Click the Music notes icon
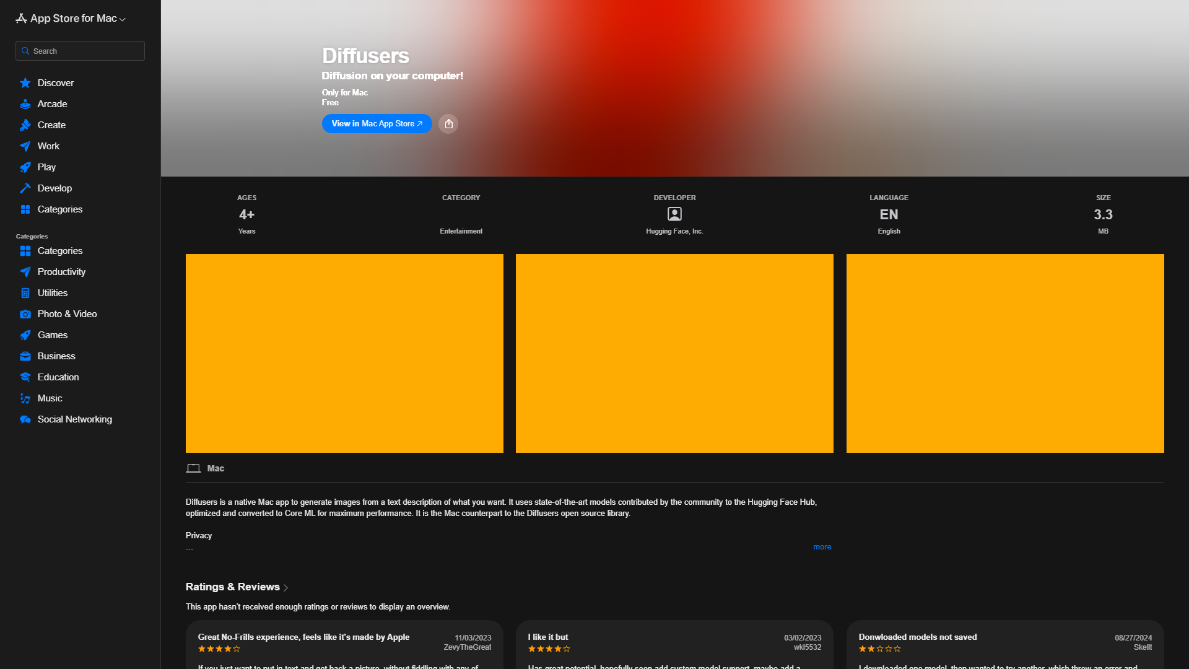This screenshot has width=1189, height=669. coord(25,398)
